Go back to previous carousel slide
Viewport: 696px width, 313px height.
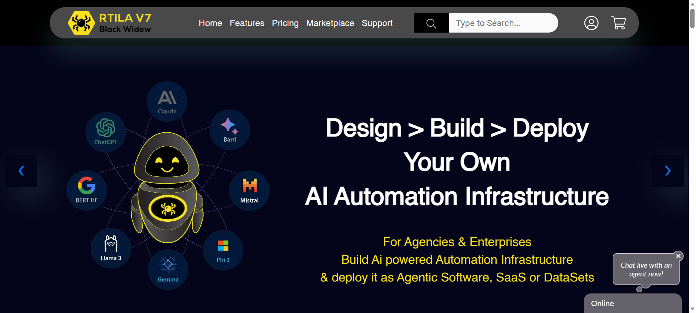(21, 171)
